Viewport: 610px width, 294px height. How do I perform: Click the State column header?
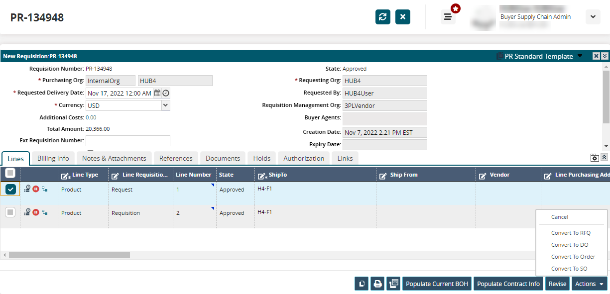pyautogui.click(x=235, y=175)
